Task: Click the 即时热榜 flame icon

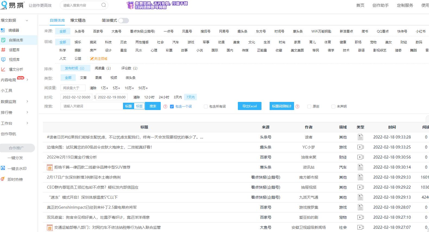Action: tap(3, 179)
